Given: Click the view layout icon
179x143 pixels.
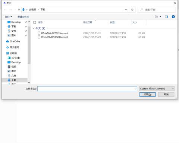Looking at the screenshot, I should click(156, 17).
